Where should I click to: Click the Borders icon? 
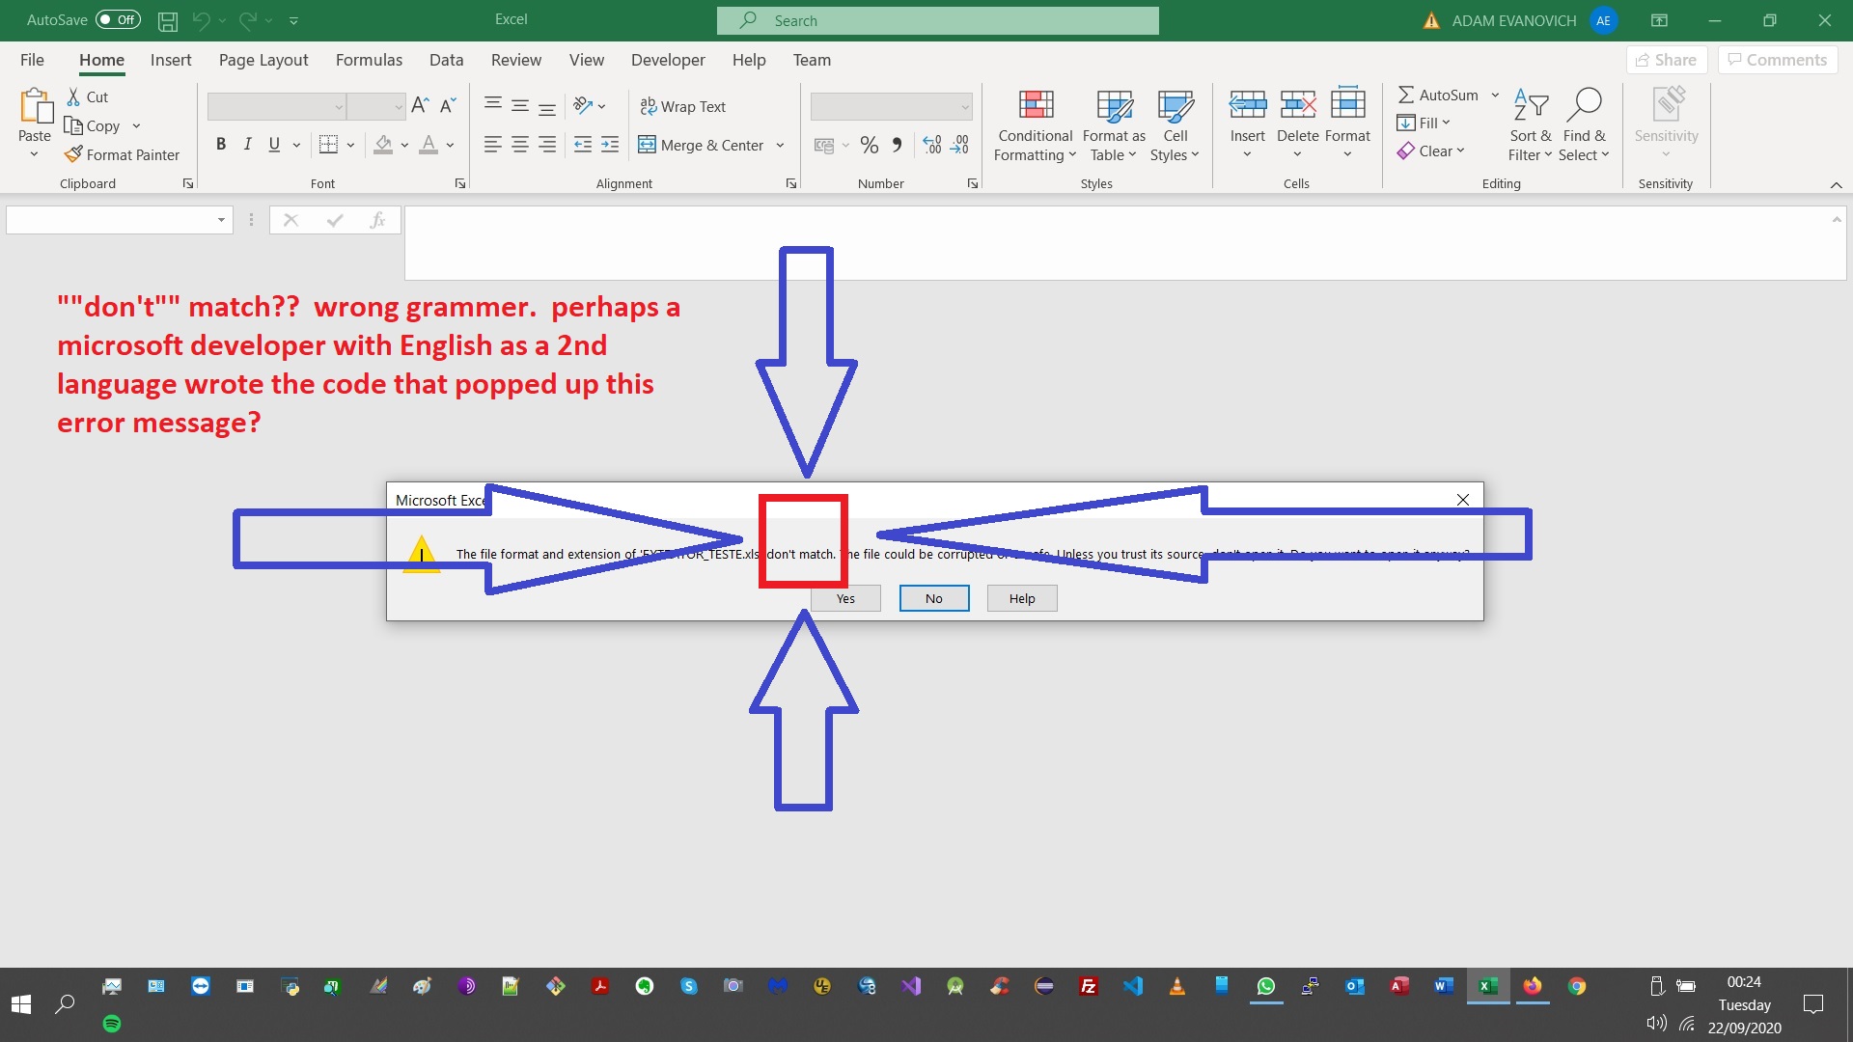328,145
